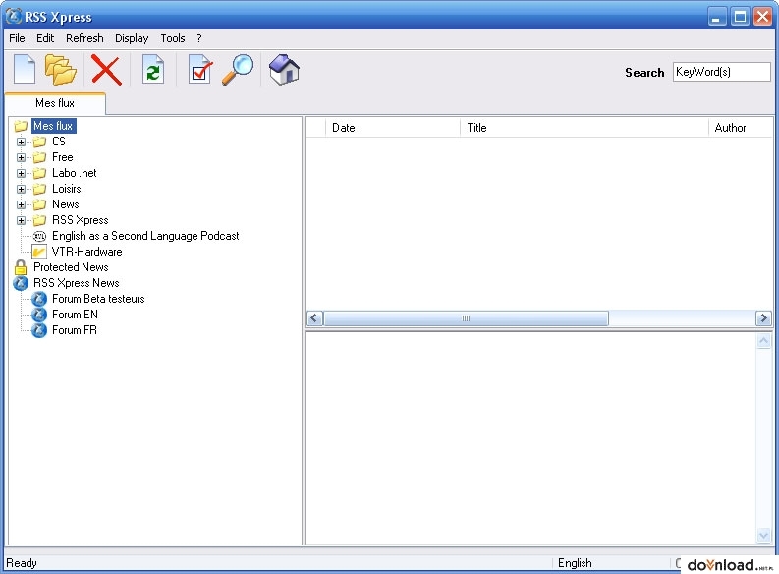Expand the News folder node
Viewport: 779px width, 574px height.
[21, 204]
